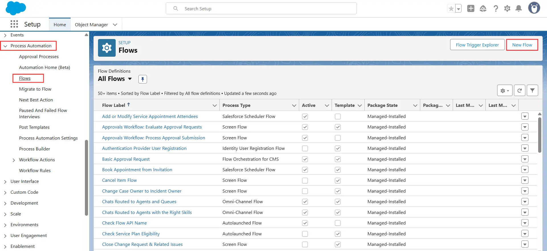
Task: Open row actions for Check Flow API Name
Action: tap(525, 223)
